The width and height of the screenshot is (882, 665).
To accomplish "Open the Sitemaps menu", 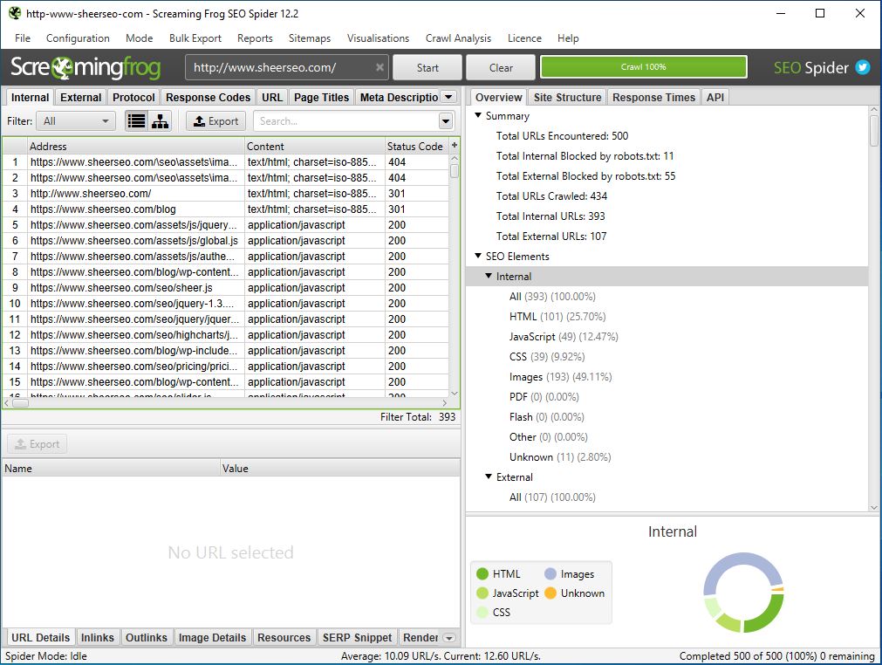I will point(310,38).
